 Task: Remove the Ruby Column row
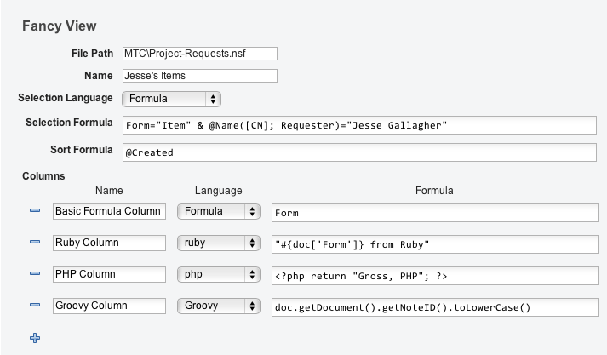pos(35,243)
